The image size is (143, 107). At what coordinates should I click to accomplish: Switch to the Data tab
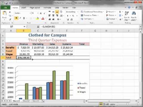[x=57, y=8]
